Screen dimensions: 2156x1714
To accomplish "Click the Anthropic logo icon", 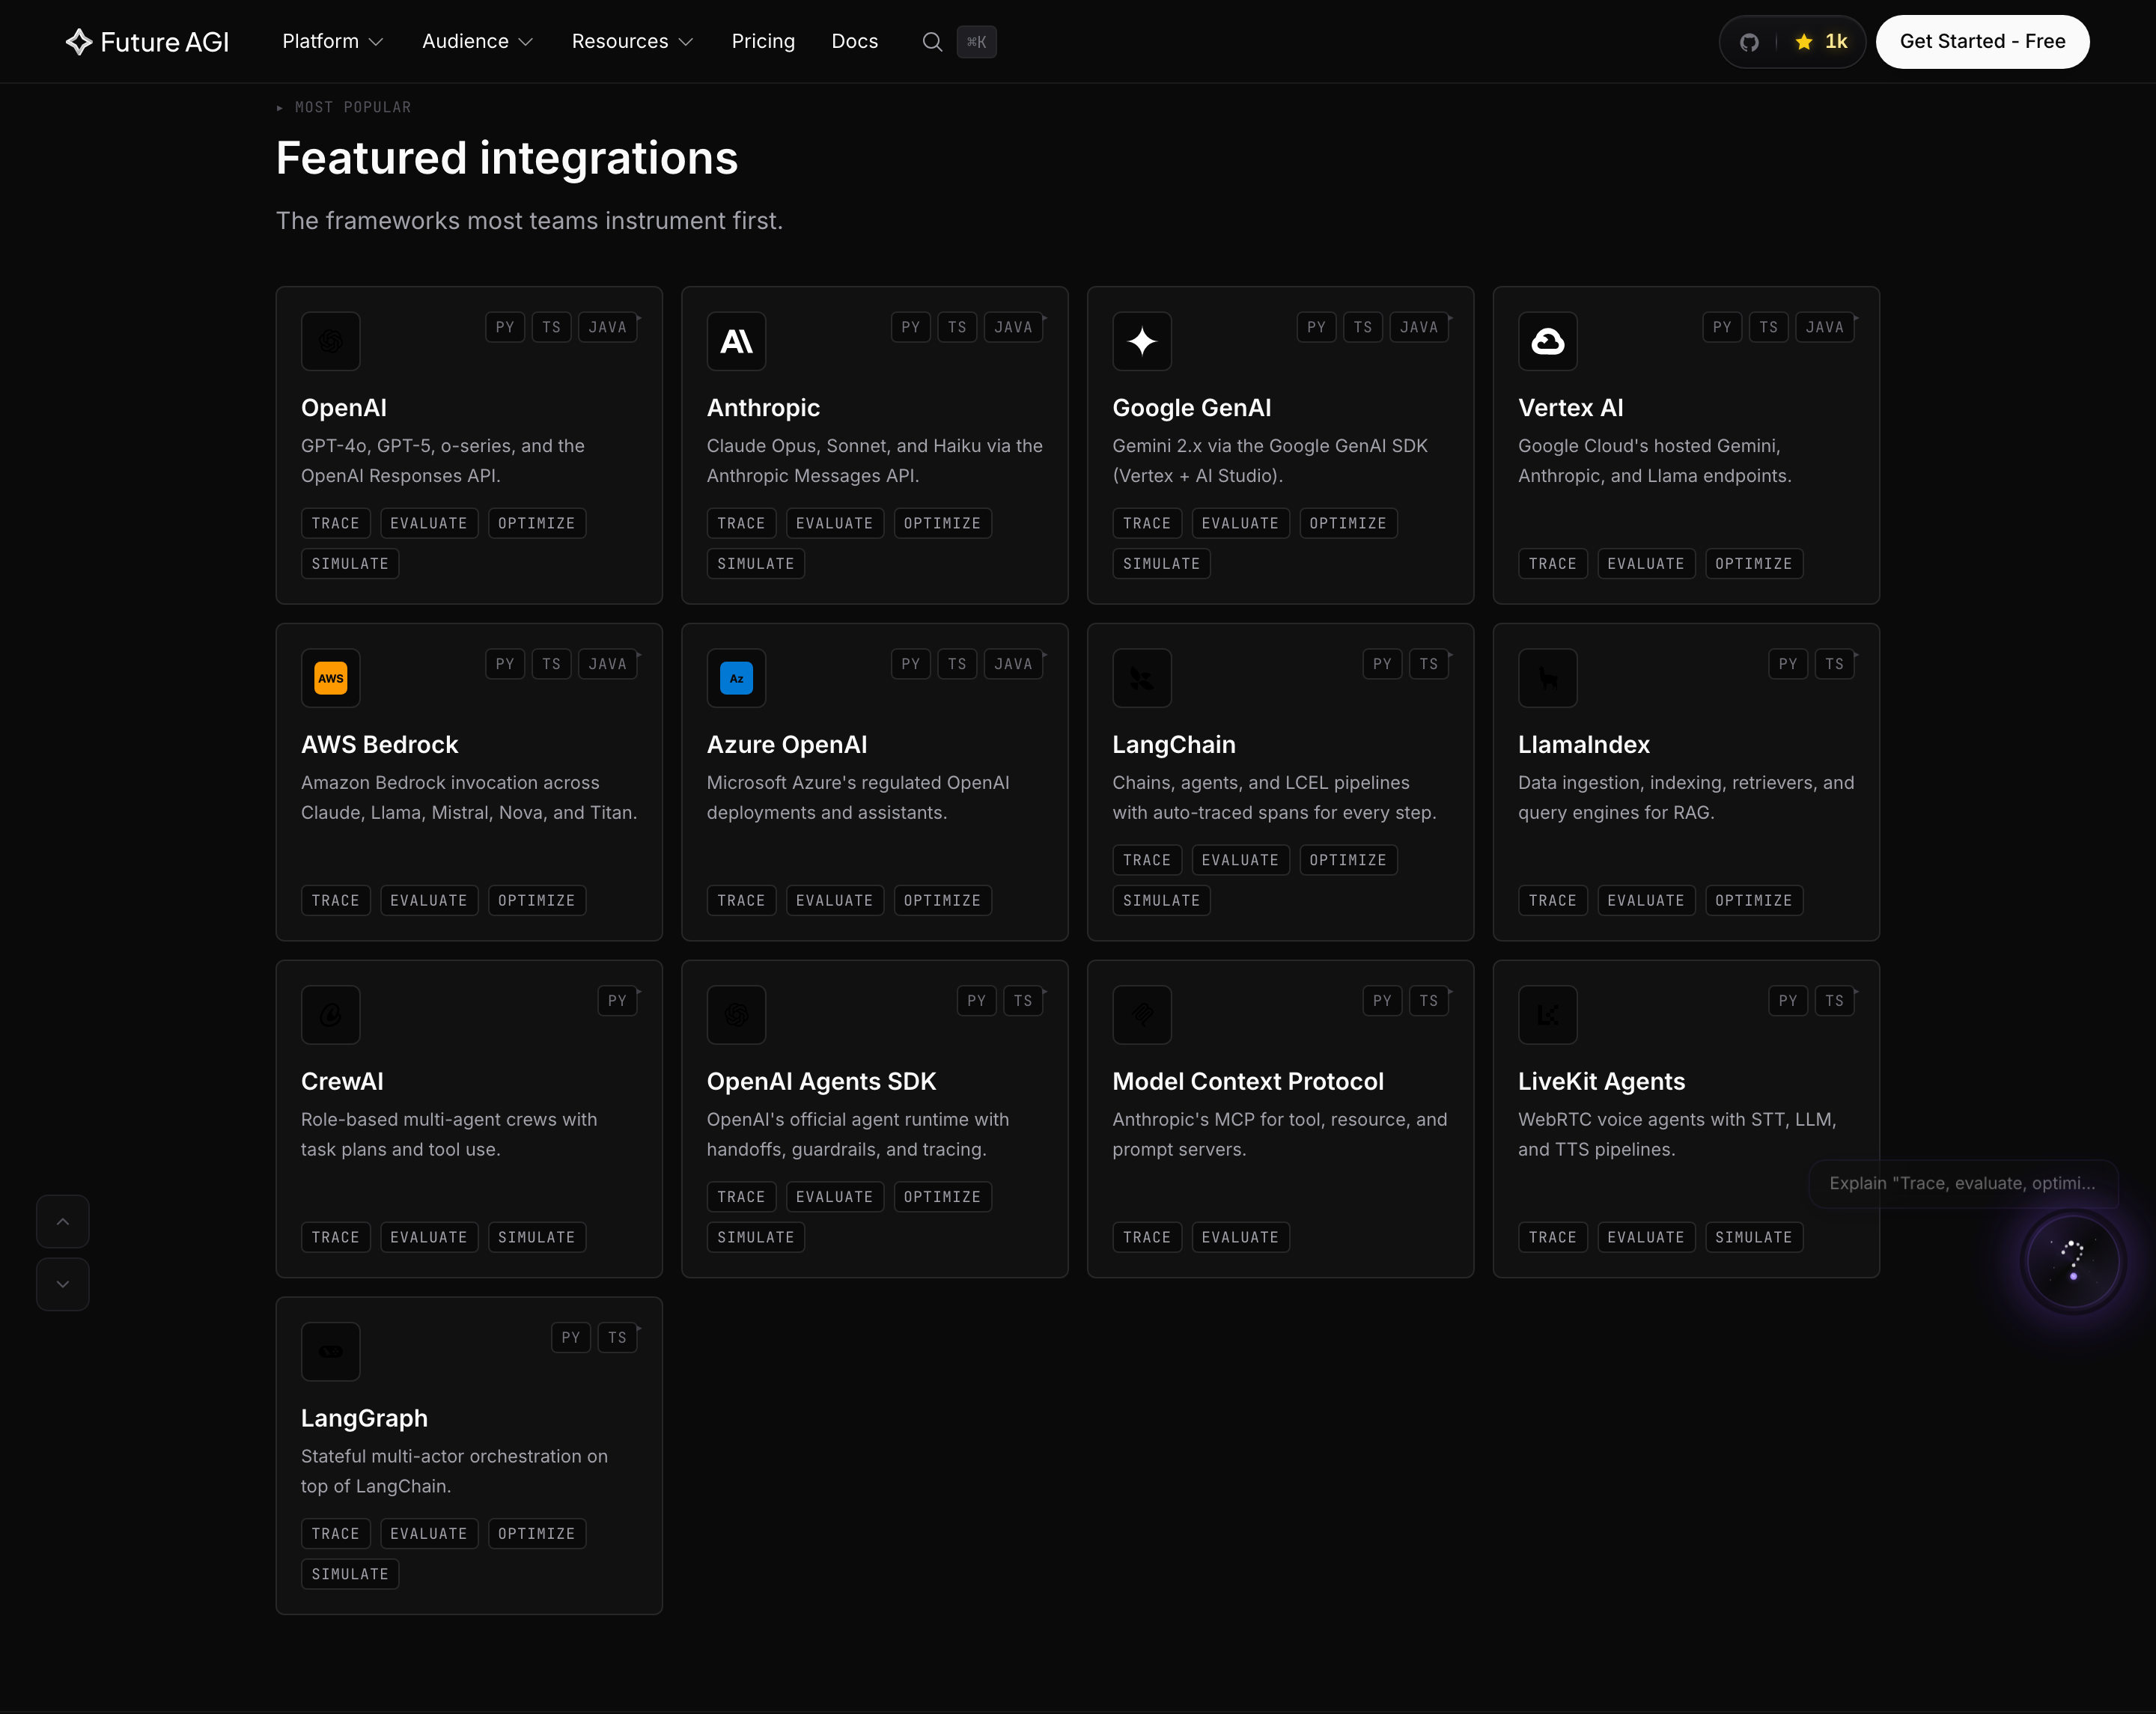I will click(x=737, y=341).
